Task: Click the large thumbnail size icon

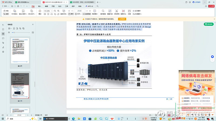Action: [33, 33]
